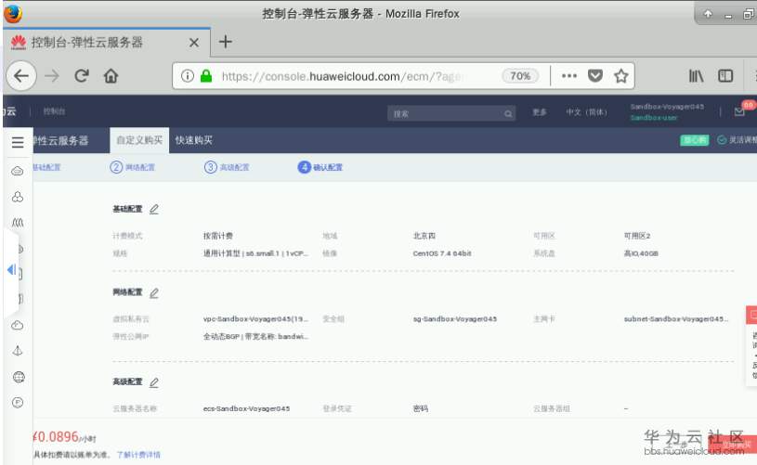The height and width of the screenshot is (465, 757).
Task: Bookmark this page with the star icon
Action: [x=620, y=76]
